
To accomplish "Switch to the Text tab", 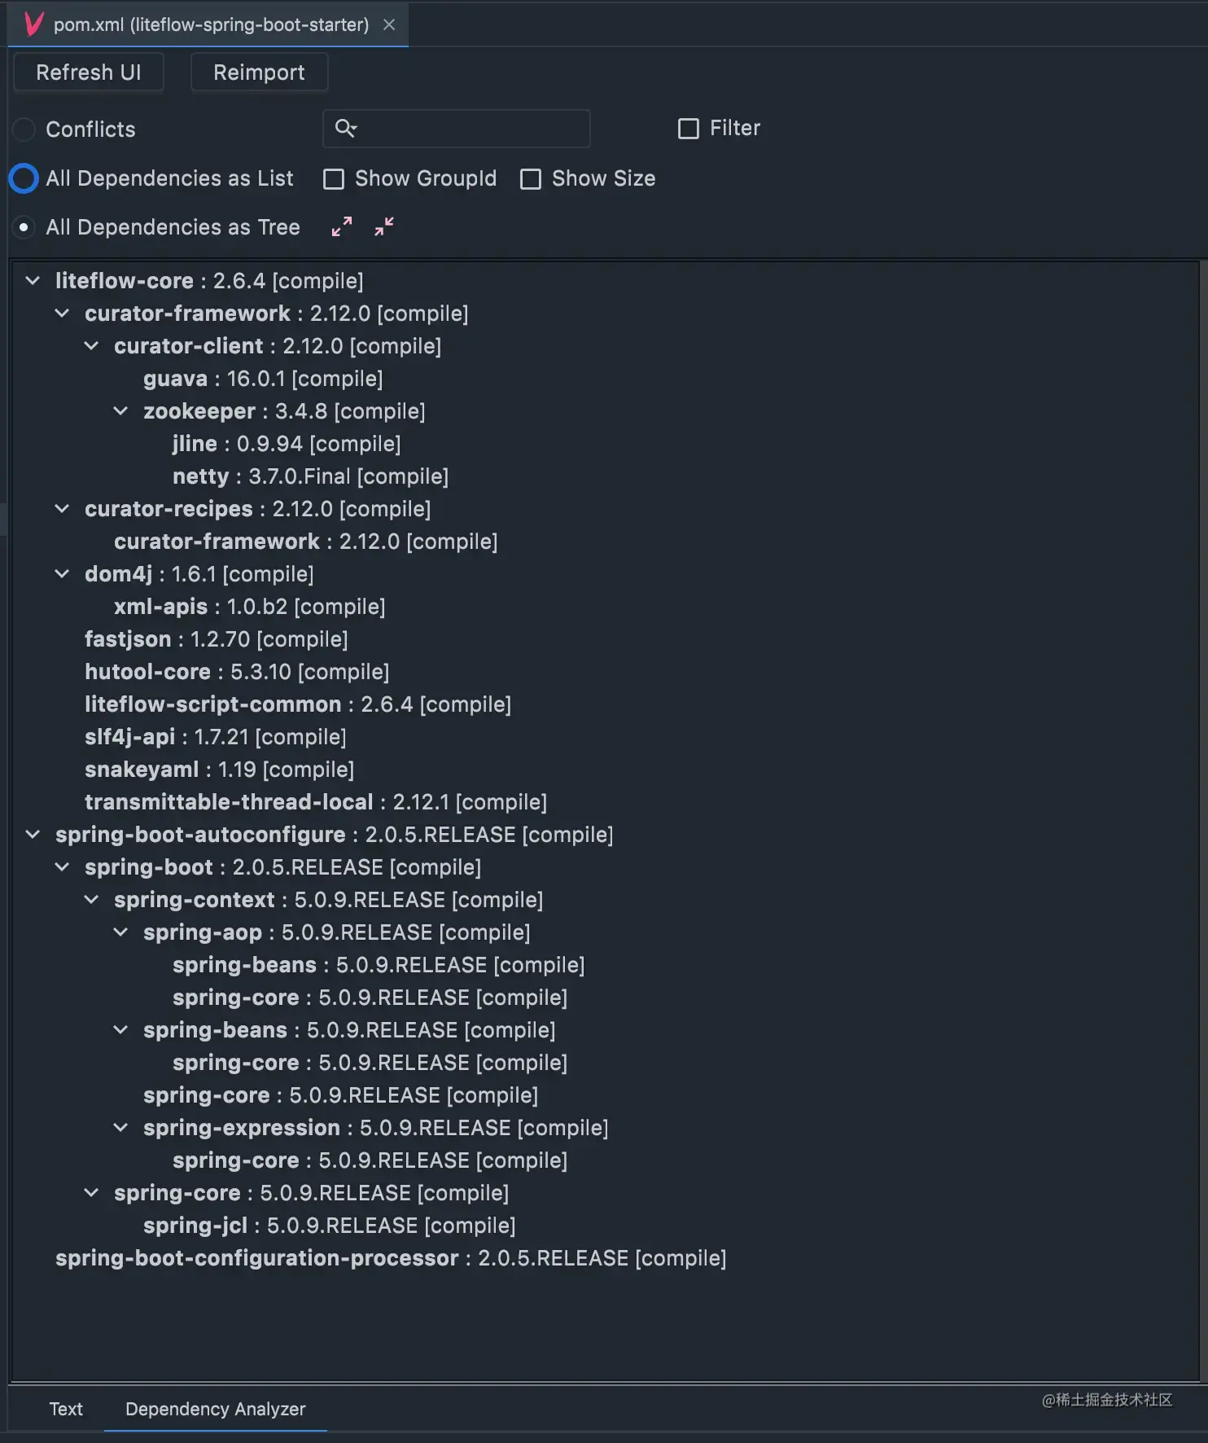I will pyautogui.click(x=66, y=1409).
